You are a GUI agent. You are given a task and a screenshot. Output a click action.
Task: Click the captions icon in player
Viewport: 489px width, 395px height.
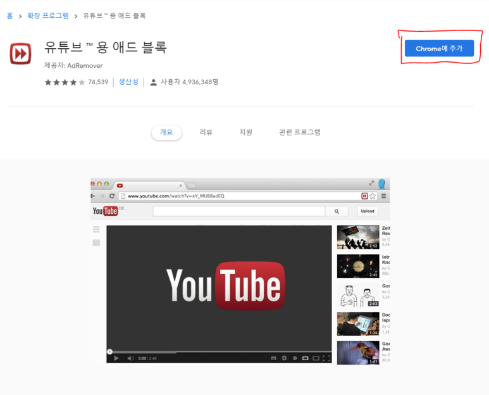274,358
